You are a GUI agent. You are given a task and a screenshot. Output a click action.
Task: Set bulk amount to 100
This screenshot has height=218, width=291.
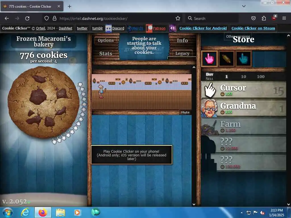point(261,77)
